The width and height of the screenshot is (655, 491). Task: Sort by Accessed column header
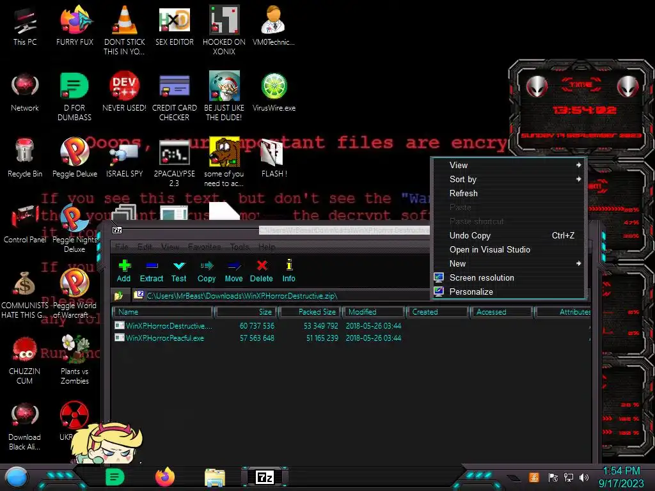(501, 312)
